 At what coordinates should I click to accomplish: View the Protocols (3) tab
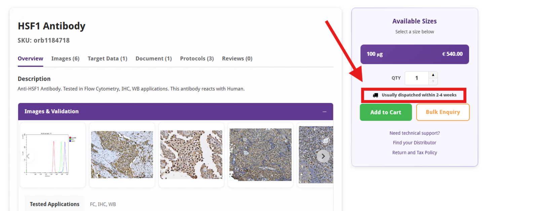point(197,59)
